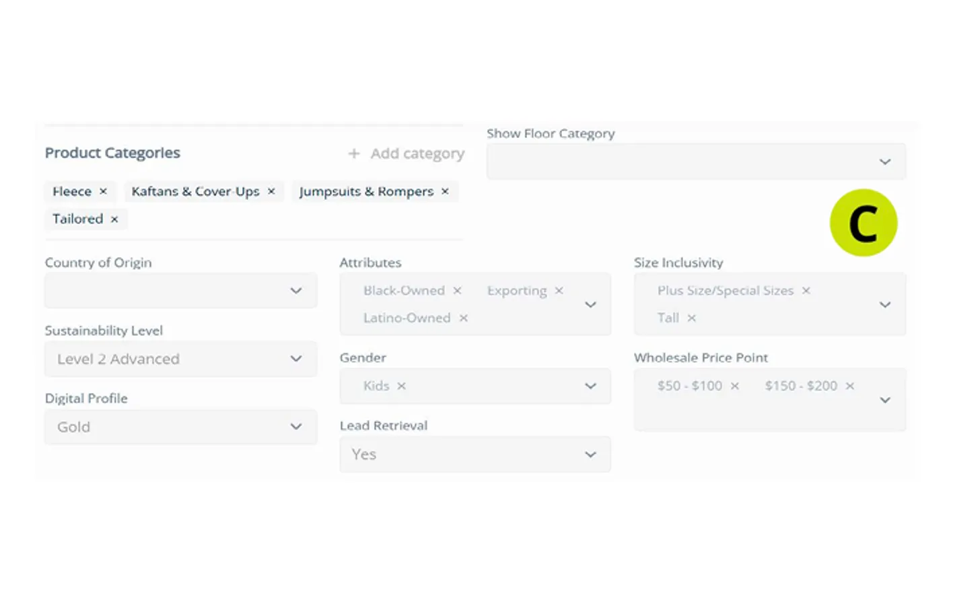This screenshot has height=603, width=953.
Task: Remove Jumpsuits & Rompers category tag
Action: pos(445,192)
